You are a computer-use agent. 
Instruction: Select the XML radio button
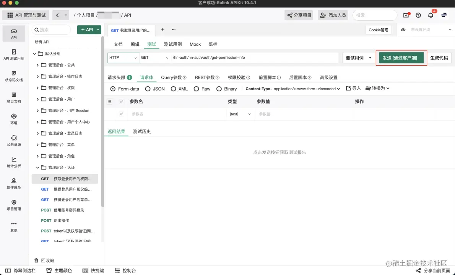pos(173,89)
